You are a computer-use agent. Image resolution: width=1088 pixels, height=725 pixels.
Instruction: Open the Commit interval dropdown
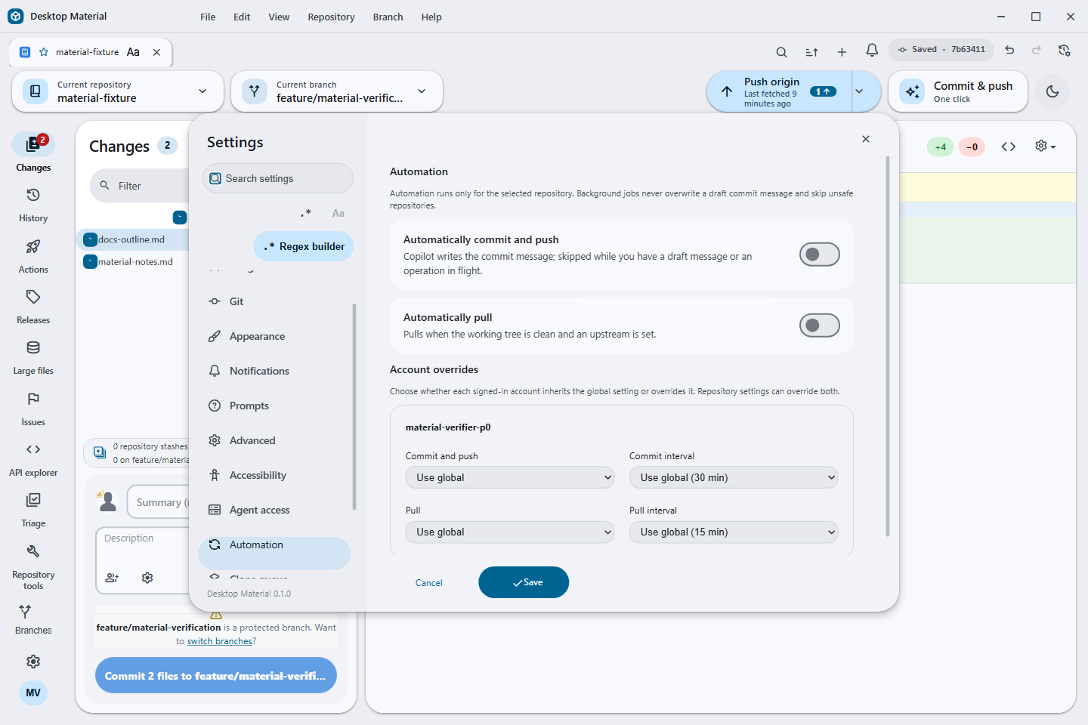tap(734, 477)
